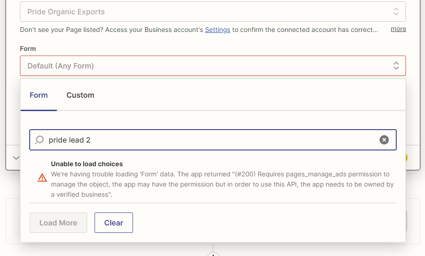Click the red warning triangle icon

(x=42, y=178)
